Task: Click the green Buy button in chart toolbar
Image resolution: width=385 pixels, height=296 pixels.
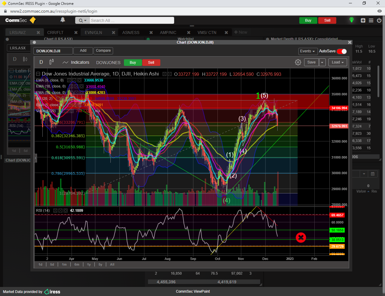Action: point(133,63)
